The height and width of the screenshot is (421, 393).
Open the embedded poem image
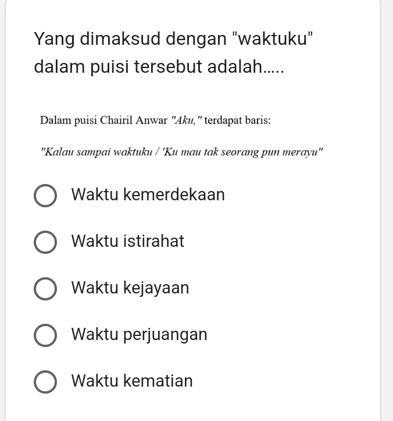pyautogui.click(x=182, y=136)
